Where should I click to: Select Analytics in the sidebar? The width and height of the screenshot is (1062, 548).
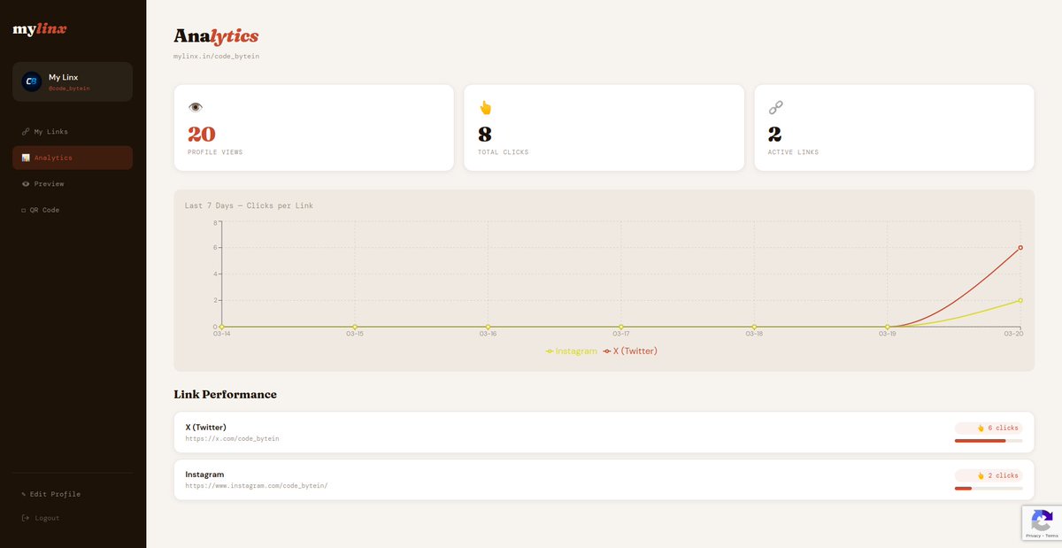pyautogui.click(x=73, y=158)
